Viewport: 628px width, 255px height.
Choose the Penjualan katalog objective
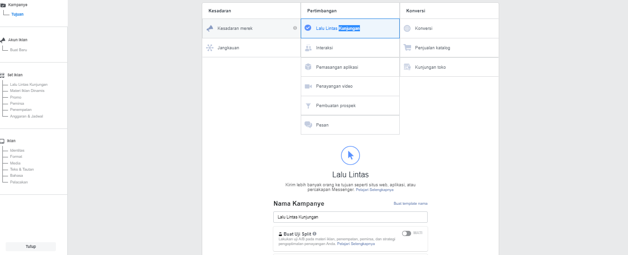pos(449,48)
